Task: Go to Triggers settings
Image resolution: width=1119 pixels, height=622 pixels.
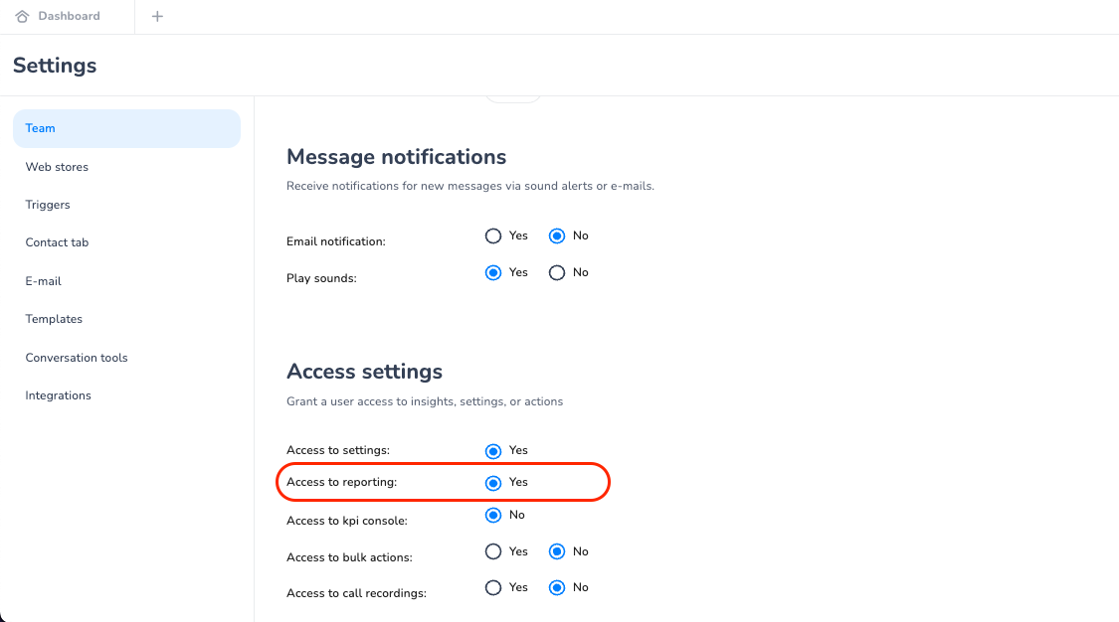Action: coord(48,205)
